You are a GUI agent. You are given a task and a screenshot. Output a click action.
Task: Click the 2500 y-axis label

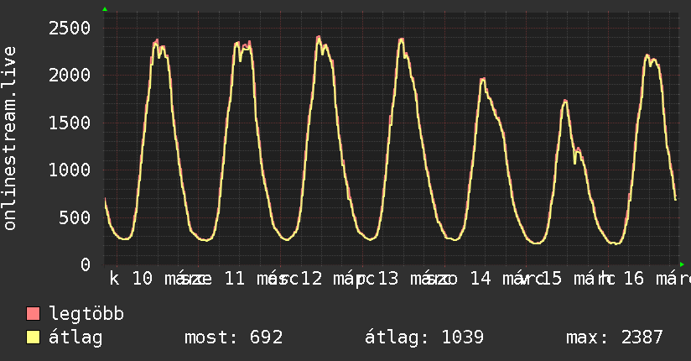click(x=70, y=29)
